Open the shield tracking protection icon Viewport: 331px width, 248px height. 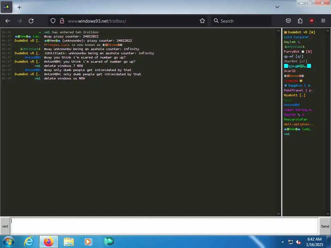coord(53,21)
